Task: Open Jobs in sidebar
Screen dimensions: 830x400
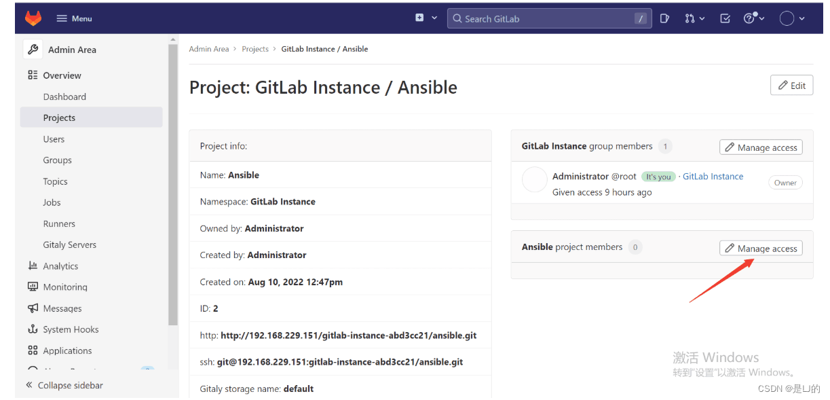Action: coord(52,202)
